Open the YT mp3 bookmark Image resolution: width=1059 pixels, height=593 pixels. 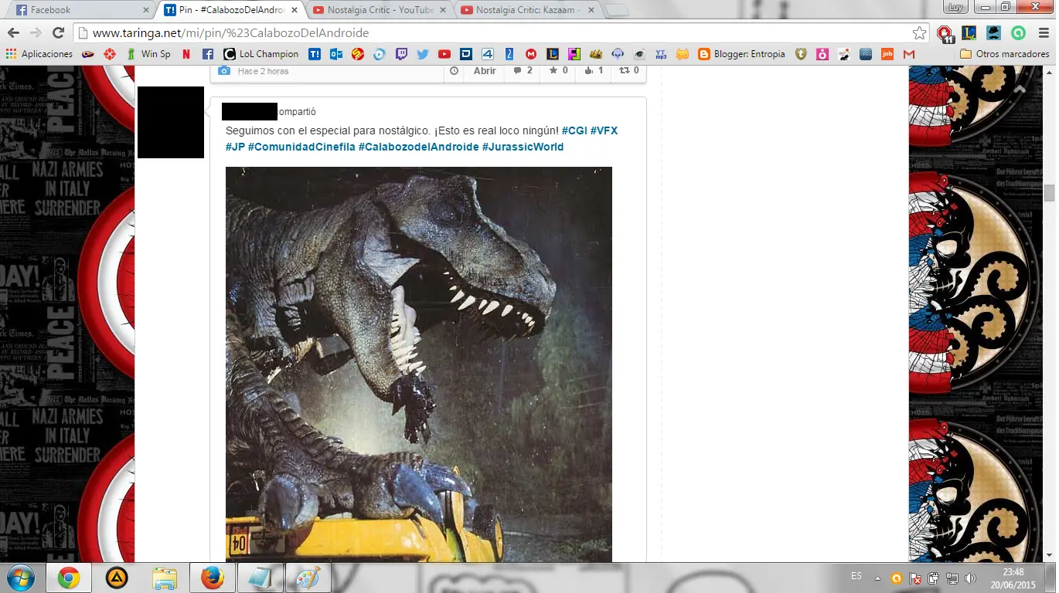tap(661, 54)
